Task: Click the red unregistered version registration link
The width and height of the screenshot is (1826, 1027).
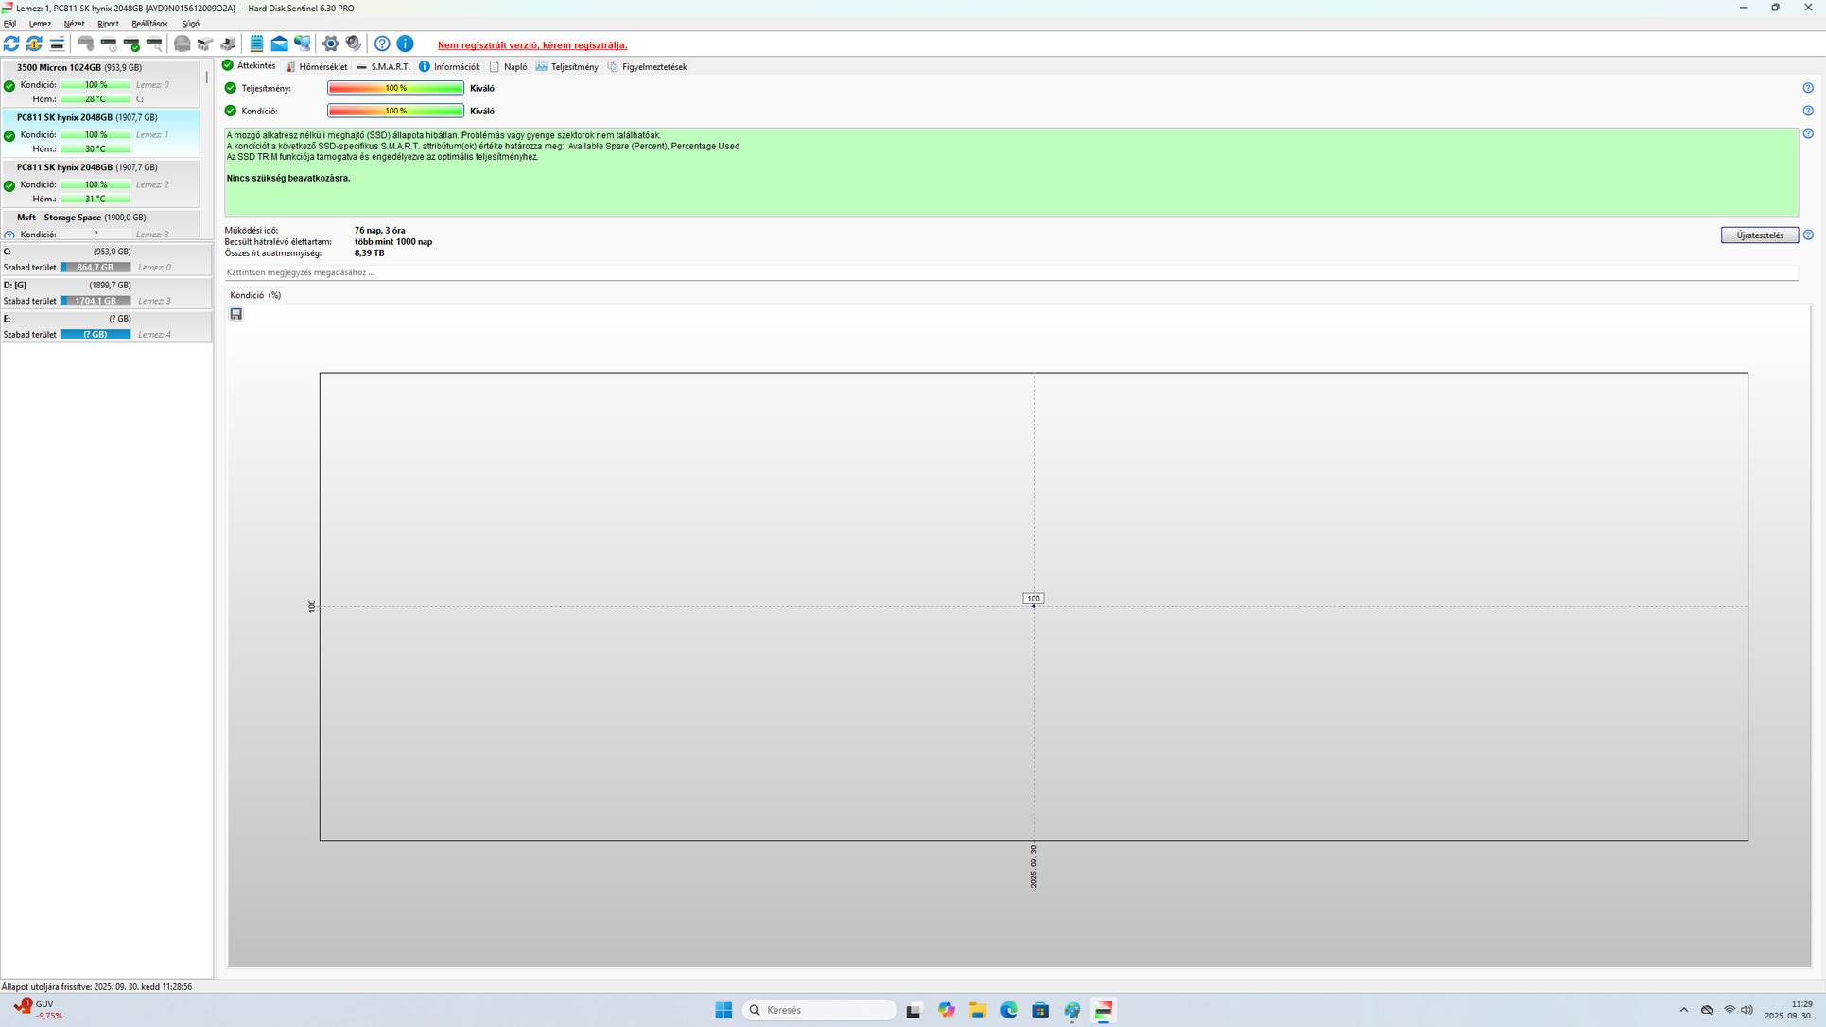Action: coord(531,45)
